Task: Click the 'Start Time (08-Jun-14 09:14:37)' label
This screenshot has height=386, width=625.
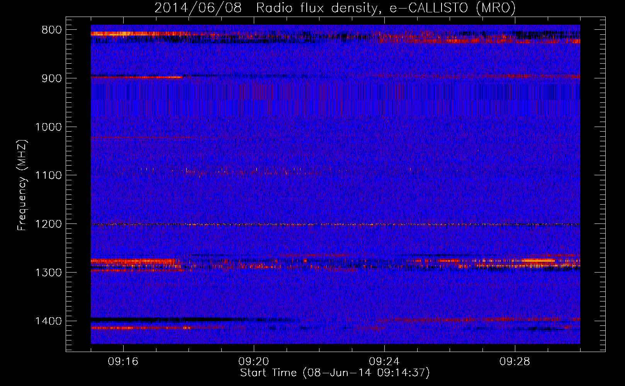Action: pyautogui.click(x=335, y=373)
